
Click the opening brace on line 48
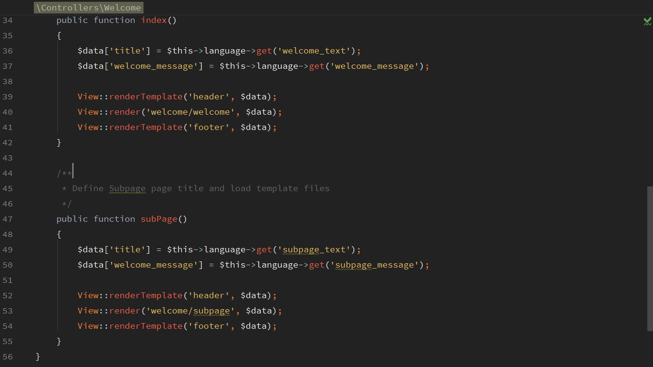click(x=59, y=234)
